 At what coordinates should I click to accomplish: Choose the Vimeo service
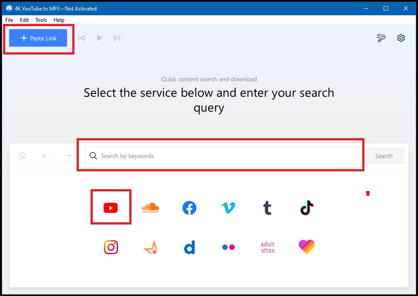pos(228,208)
